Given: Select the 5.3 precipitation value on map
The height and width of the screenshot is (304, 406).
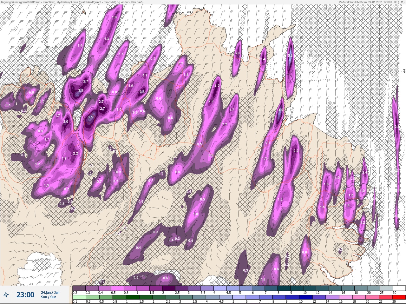Looking at the screenshot, I should pyautogui.click(x=290, y=56).
